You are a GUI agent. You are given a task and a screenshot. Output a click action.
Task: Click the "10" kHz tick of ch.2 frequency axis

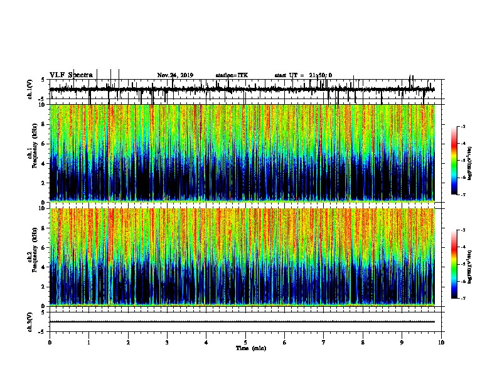tap(43, 208)
